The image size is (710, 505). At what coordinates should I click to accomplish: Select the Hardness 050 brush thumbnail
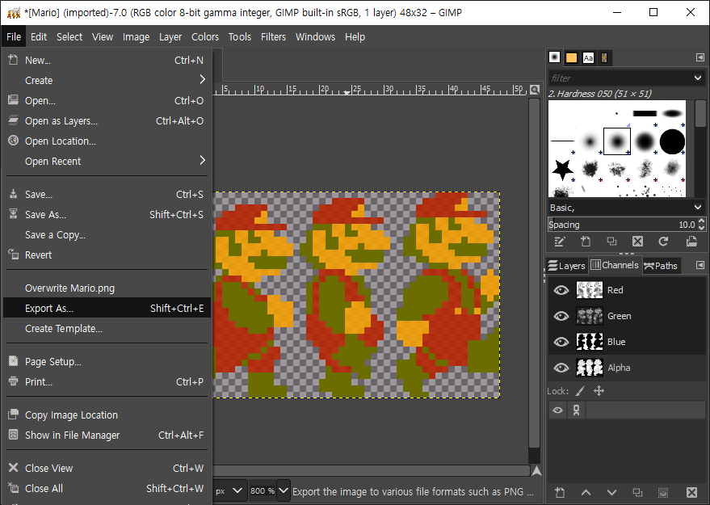tap(617, 141)
